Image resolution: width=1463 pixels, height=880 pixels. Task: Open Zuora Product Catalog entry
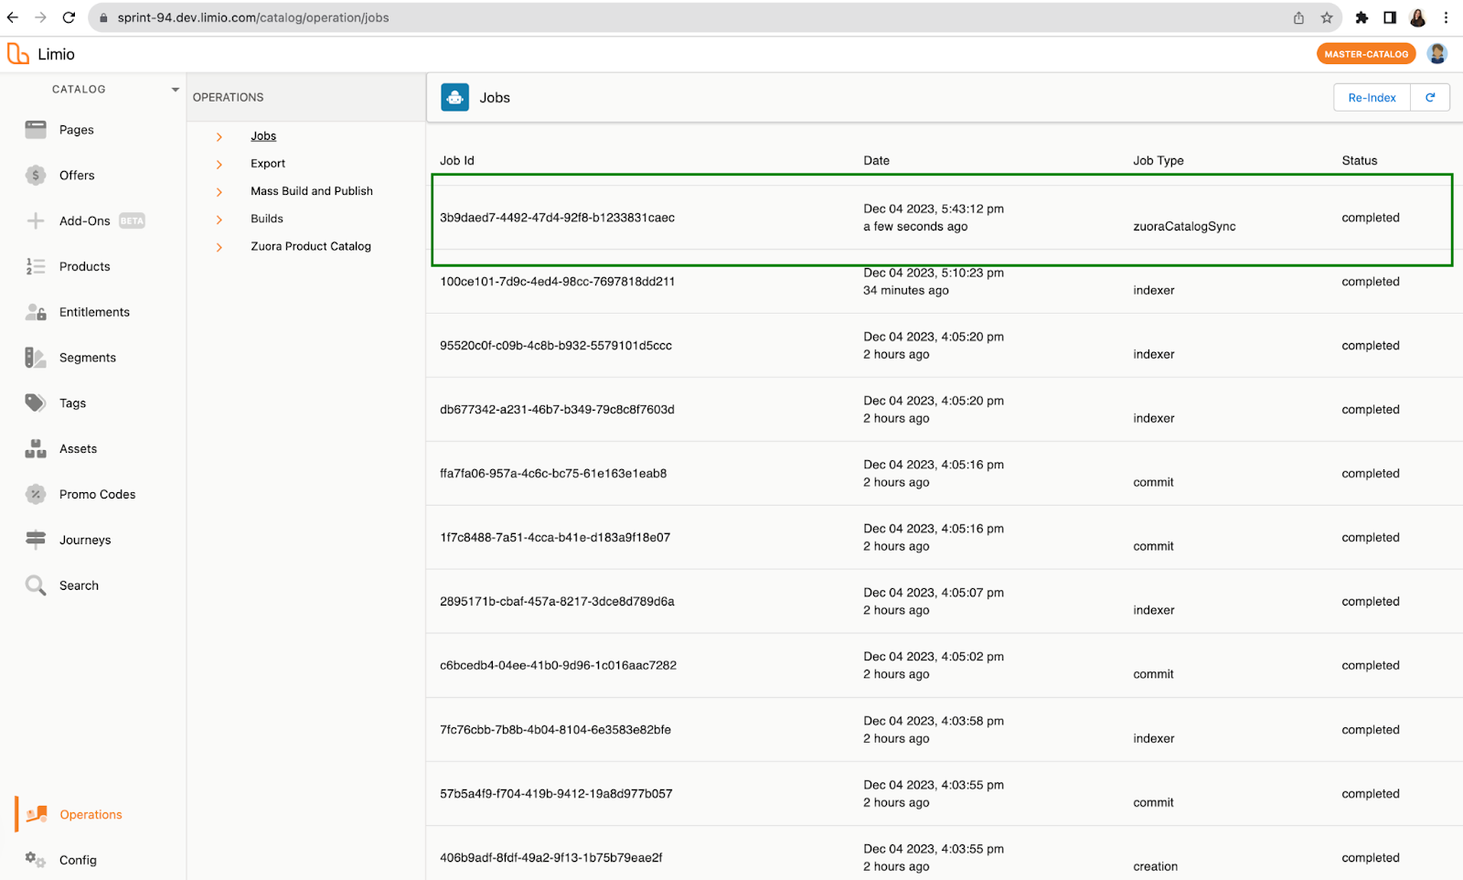311,246
